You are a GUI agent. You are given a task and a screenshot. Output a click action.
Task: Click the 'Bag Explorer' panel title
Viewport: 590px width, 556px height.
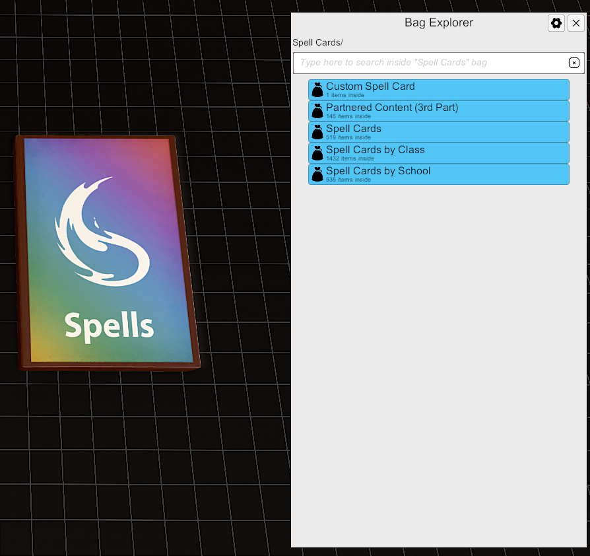[439, 22]
